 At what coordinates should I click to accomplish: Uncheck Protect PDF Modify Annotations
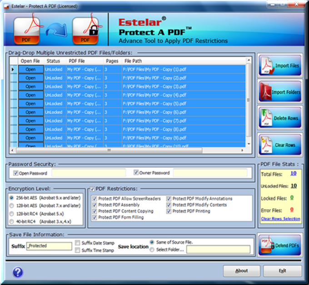click(169, 199)
